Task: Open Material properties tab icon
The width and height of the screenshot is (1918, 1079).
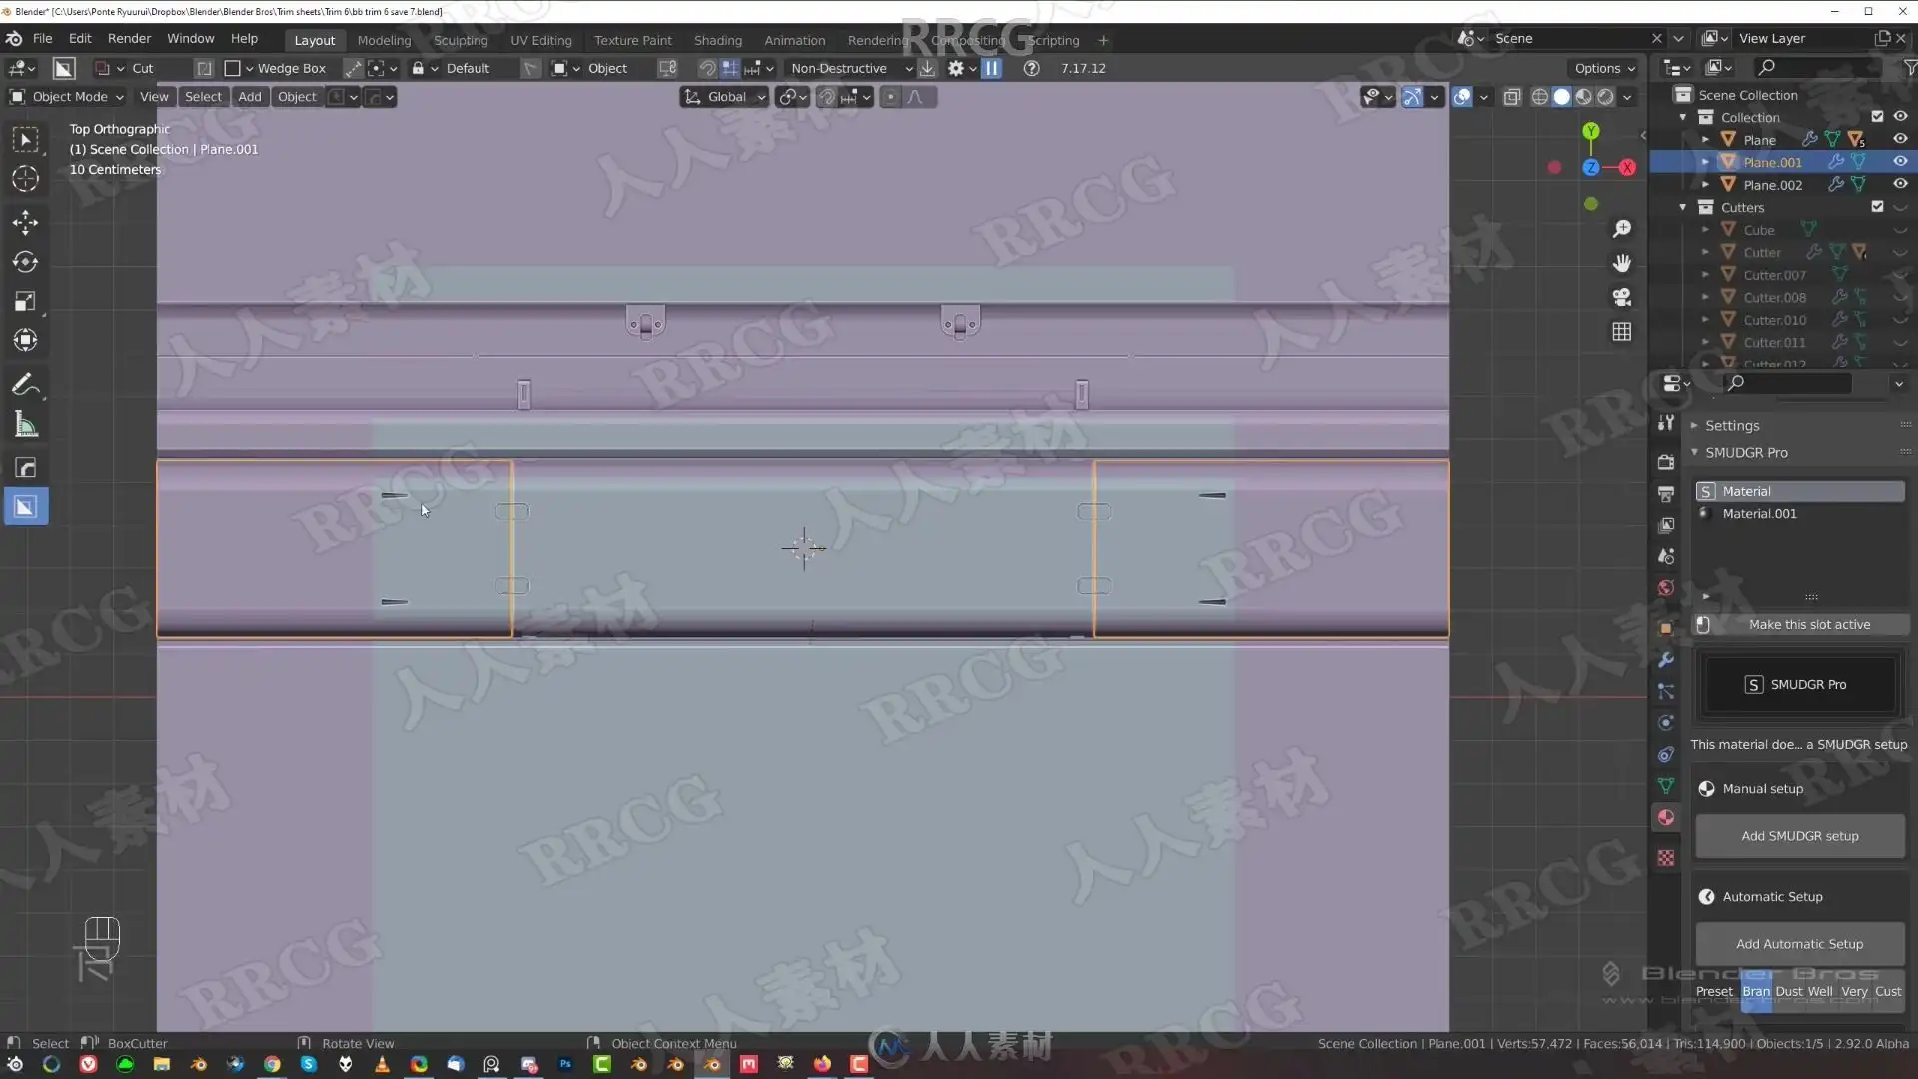Action: [1665, 818]
